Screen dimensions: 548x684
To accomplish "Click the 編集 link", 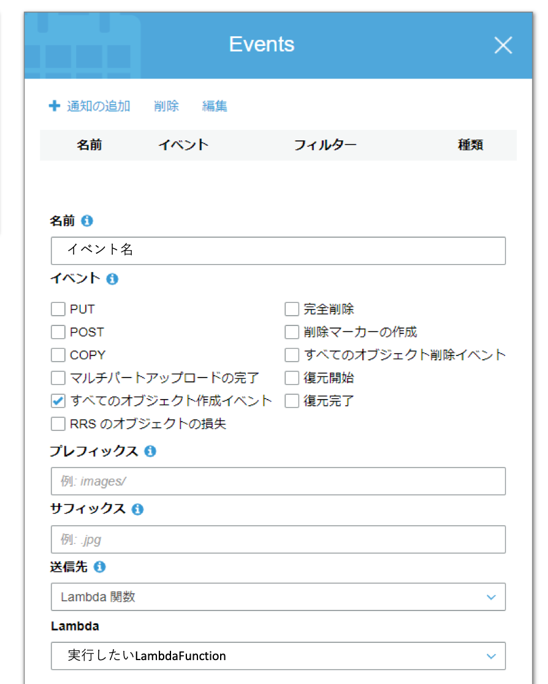I will 215,106.
